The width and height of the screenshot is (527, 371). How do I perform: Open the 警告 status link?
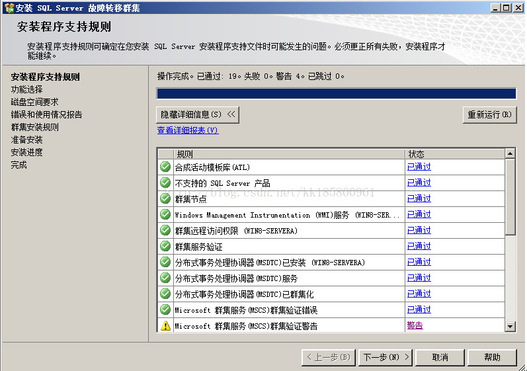click(x=415, y=325)
